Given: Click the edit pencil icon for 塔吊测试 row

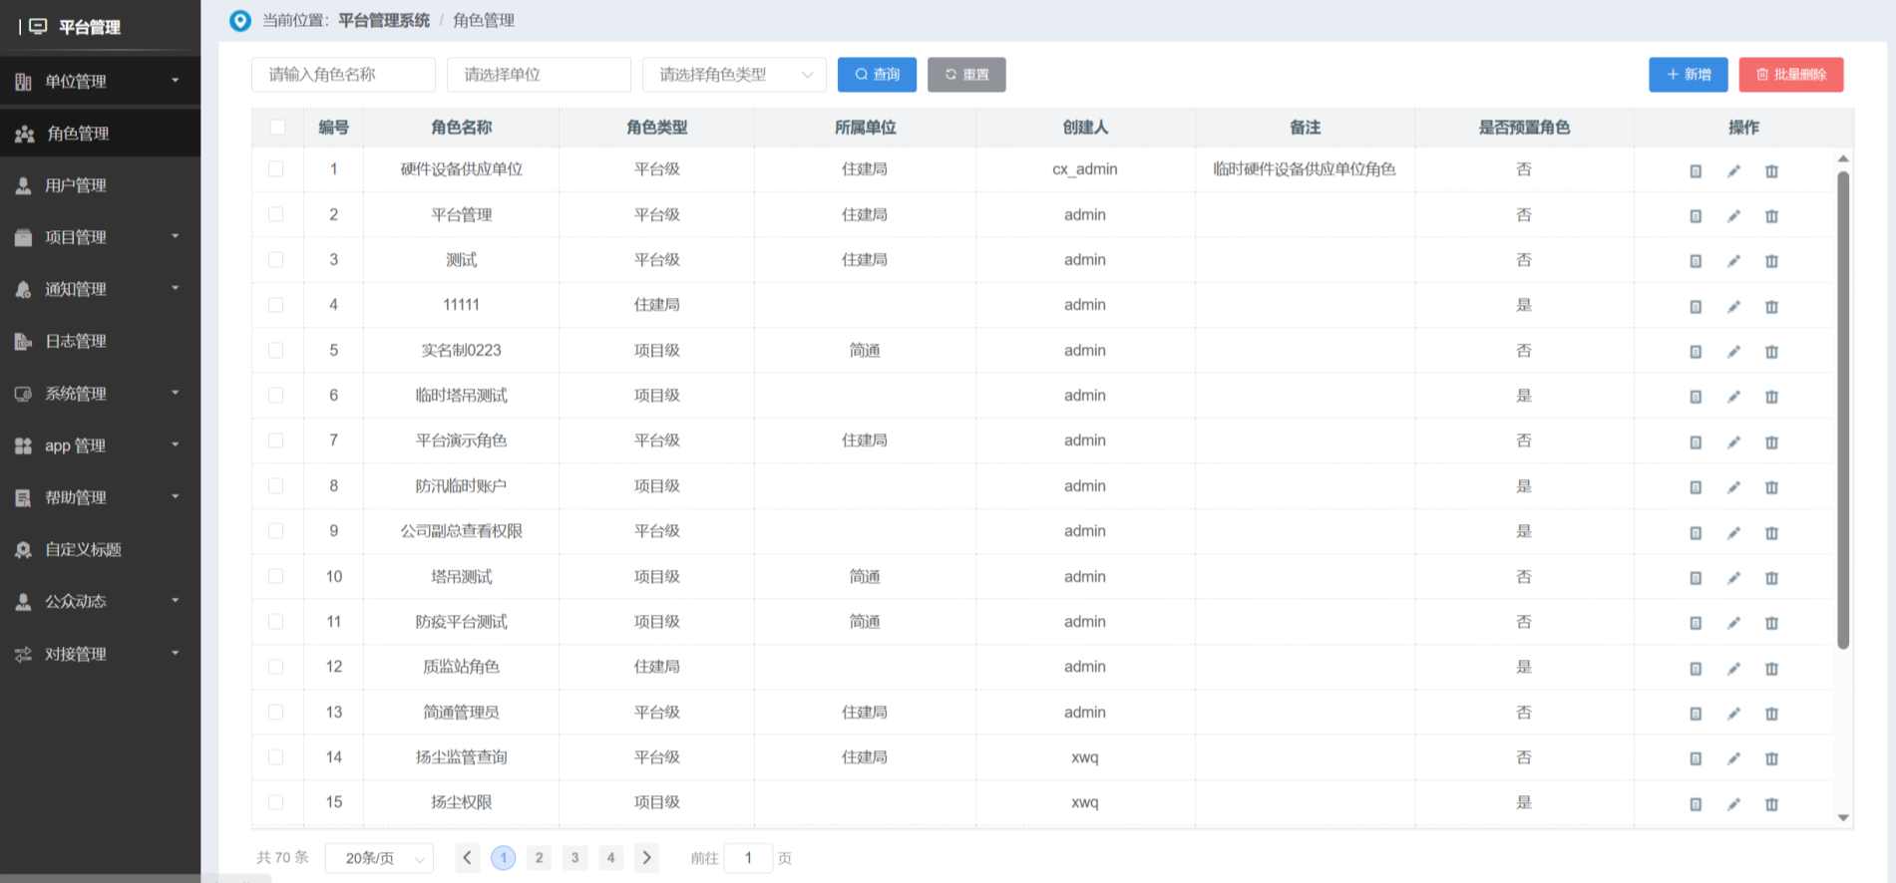Looking at the screenshot, I should (1733, 578).
